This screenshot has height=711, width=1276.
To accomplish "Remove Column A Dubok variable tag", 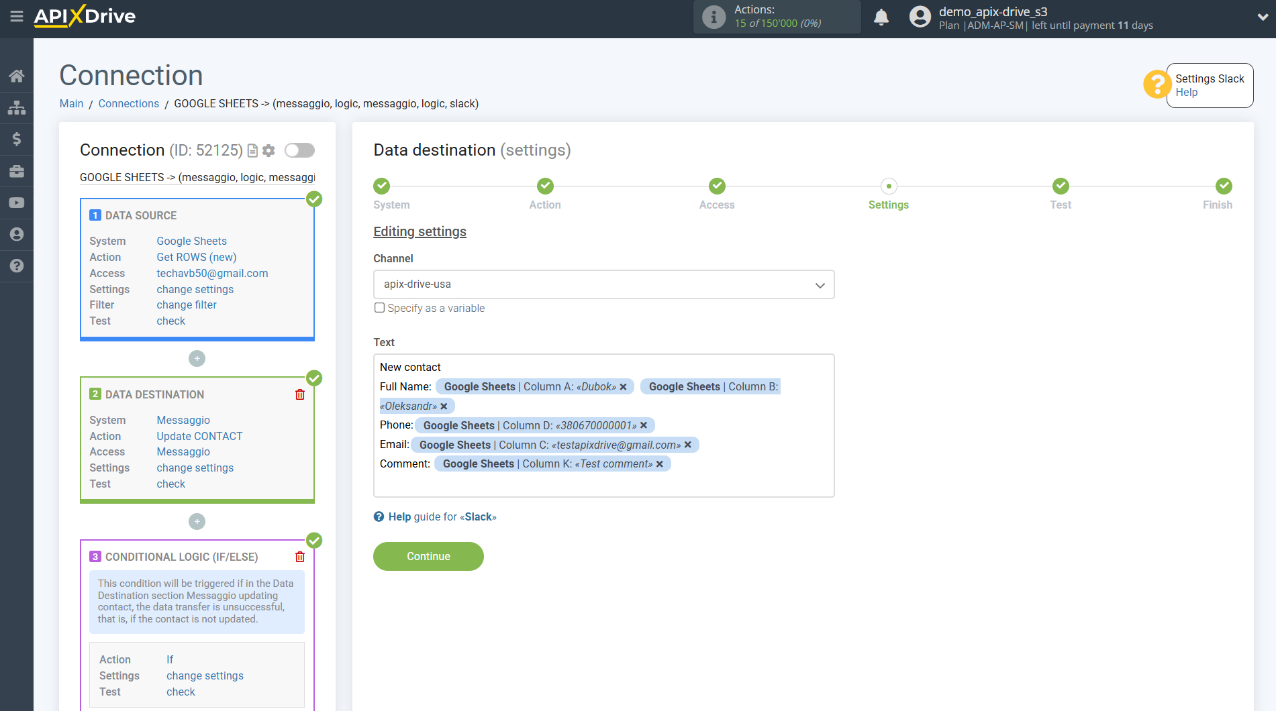I will [623, 387].
